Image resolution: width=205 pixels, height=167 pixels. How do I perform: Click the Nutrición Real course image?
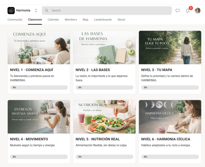point(104,117)
